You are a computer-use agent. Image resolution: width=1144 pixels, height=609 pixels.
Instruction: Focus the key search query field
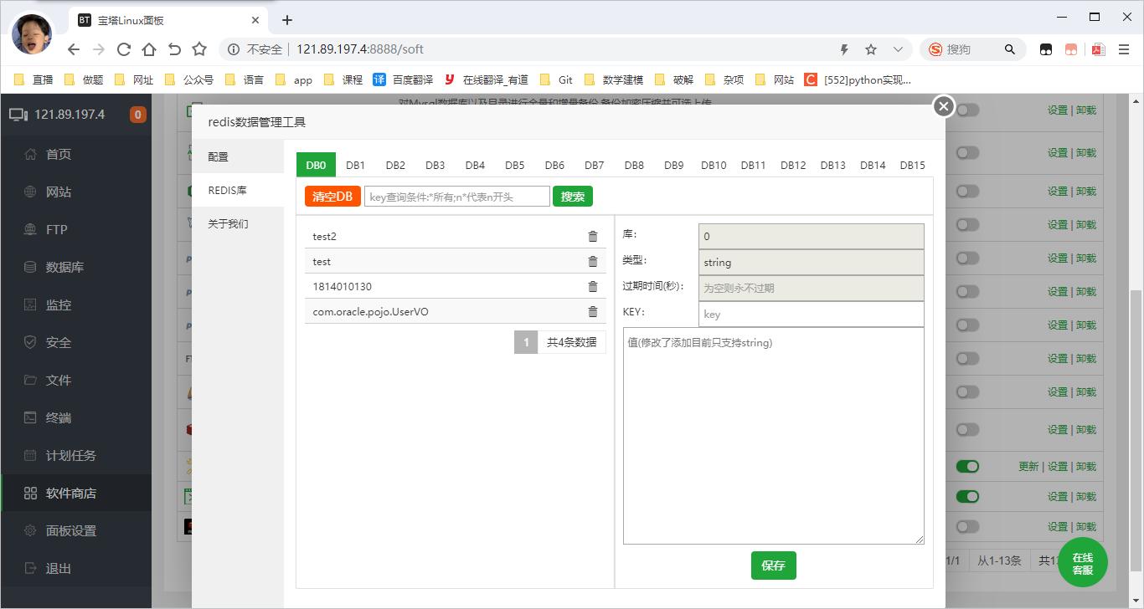point(457,197)
